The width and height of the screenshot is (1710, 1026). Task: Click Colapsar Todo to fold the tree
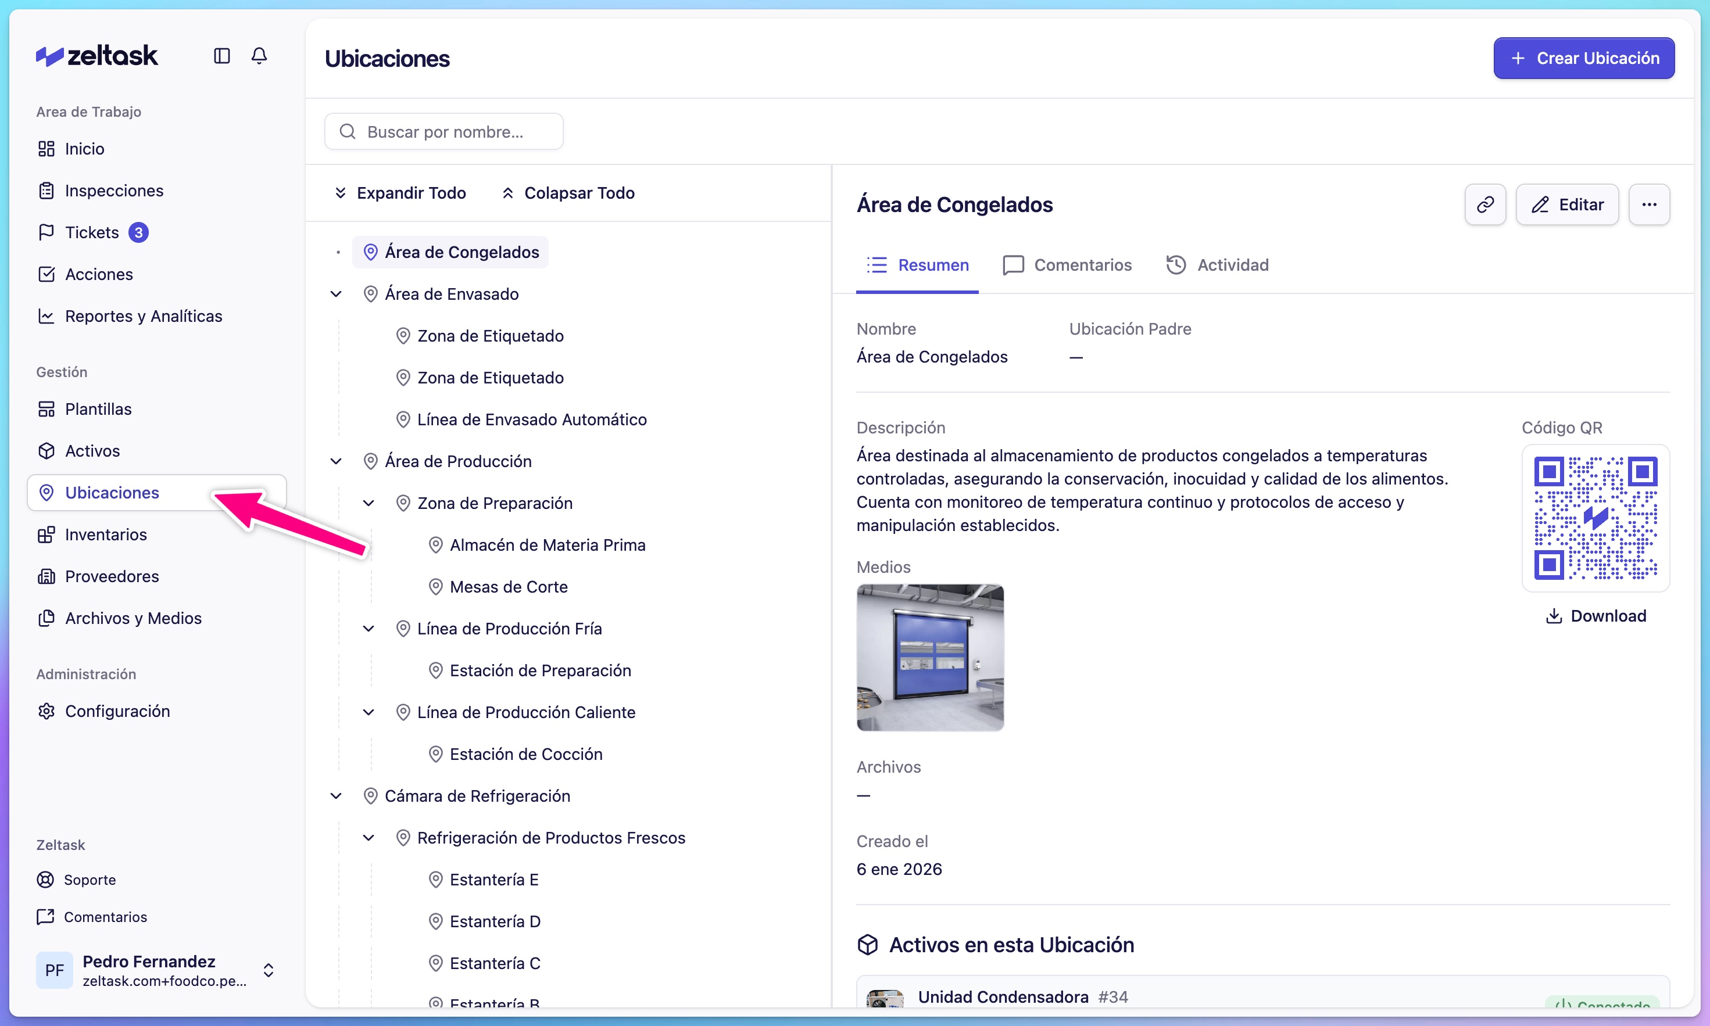(x=567, y=192)
